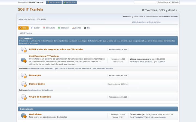
Task: Open the Certificaciones IT Txartela forum
Action: coord(44,56)
